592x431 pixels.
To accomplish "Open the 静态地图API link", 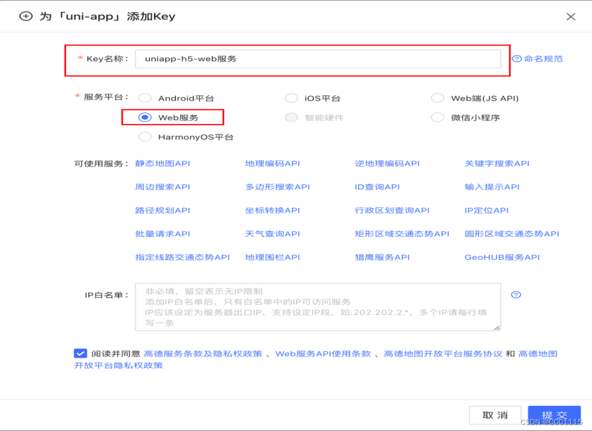I will (162, 163).
